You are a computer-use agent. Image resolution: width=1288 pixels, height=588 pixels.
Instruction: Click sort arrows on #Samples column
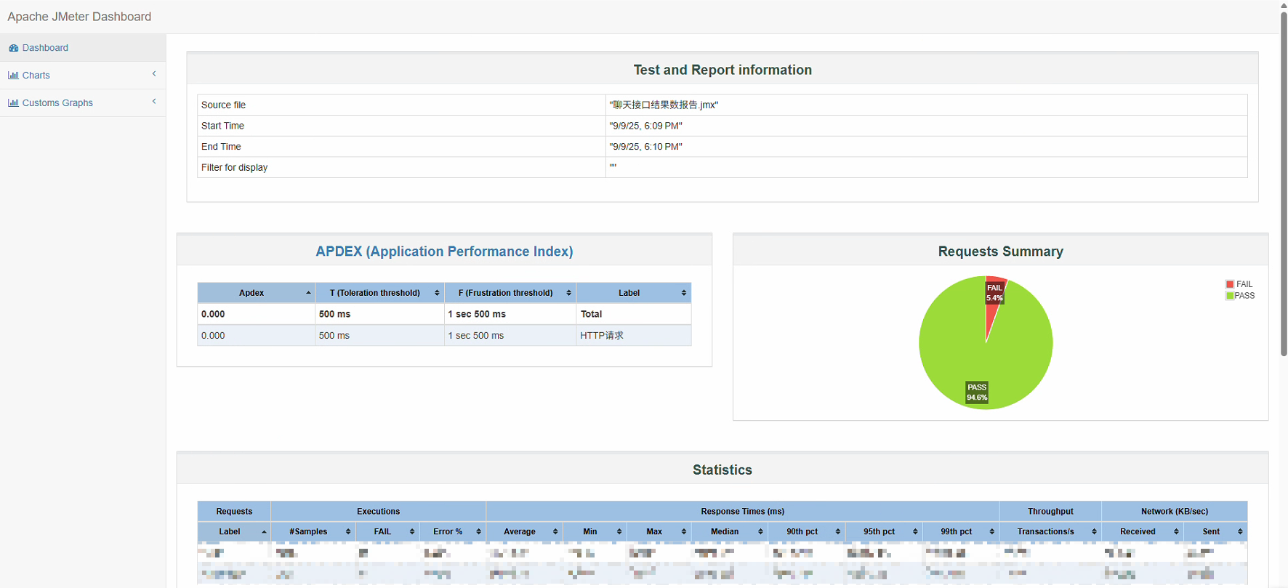click(348, 532)
